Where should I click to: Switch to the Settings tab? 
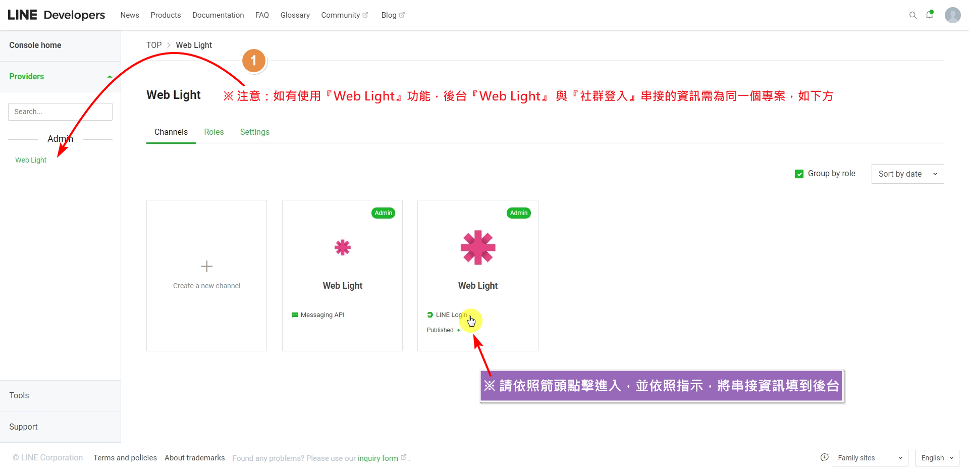[254, 132]
